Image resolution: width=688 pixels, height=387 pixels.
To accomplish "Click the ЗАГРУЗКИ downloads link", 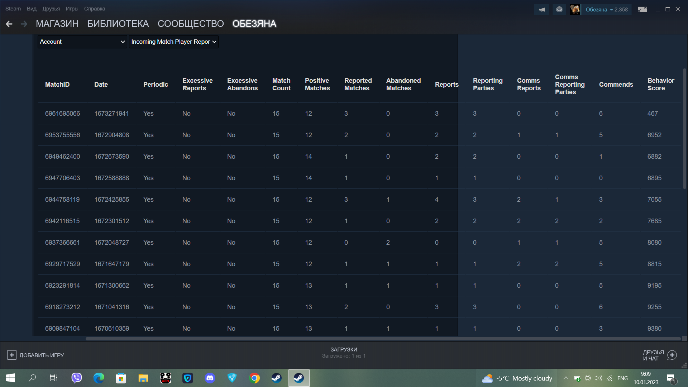I will [344, 349].
